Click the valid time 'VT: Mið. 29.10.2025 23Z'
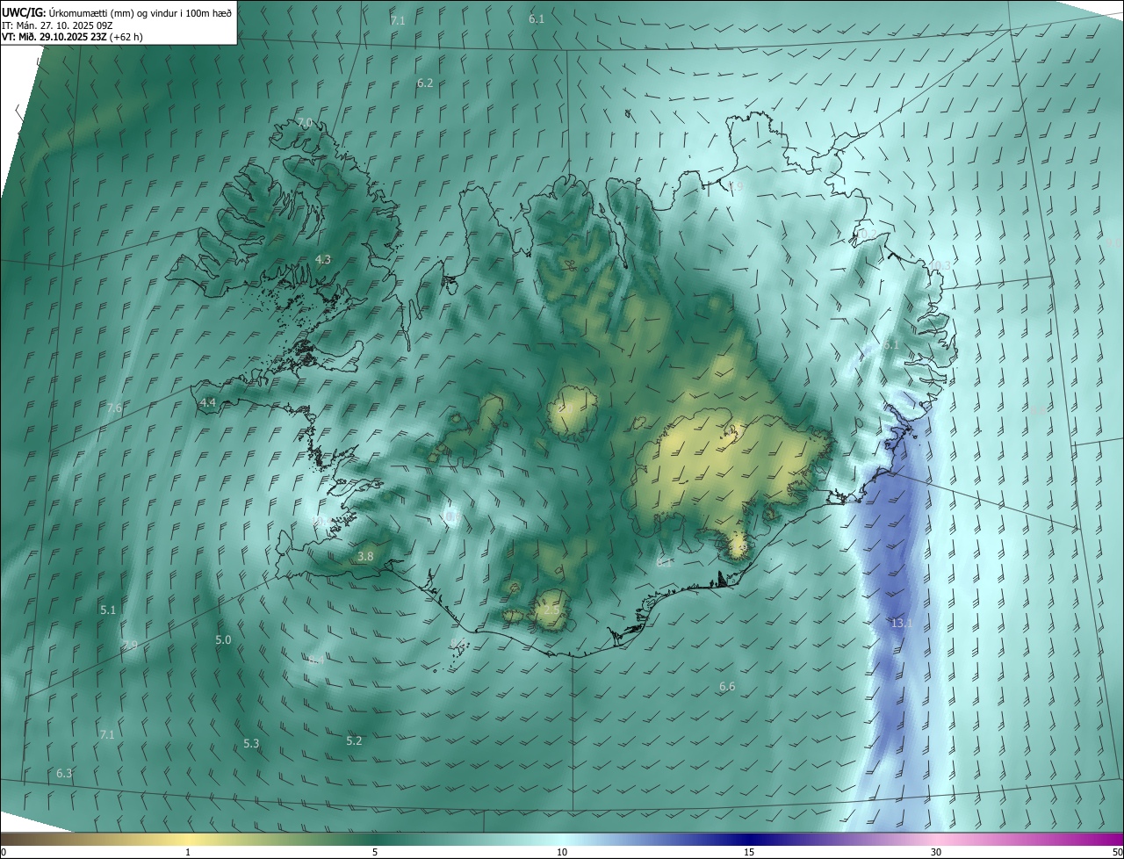The width and height of the screenshot is (1124, 859). pyautogui.click(x=56, y=38)
